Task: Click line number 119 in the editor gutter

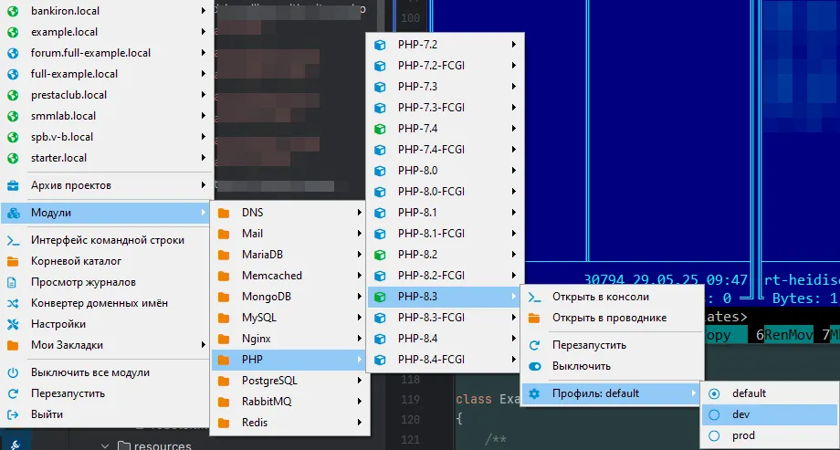Action: 410,400
